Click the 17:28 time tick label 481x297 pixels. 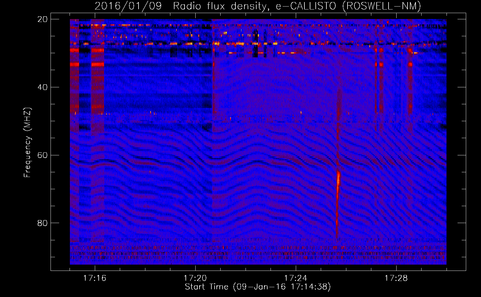coord(396,278)
